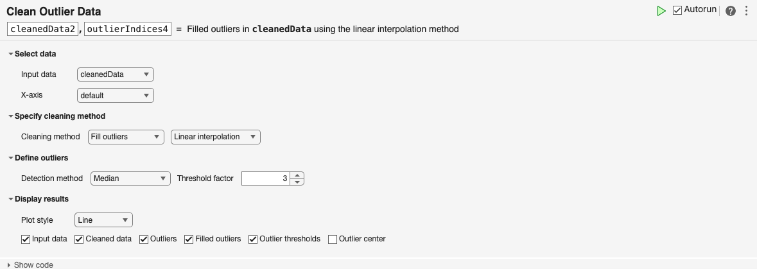
Task: Run the Clean Outlier Data task
Action: tap(661, 11)
